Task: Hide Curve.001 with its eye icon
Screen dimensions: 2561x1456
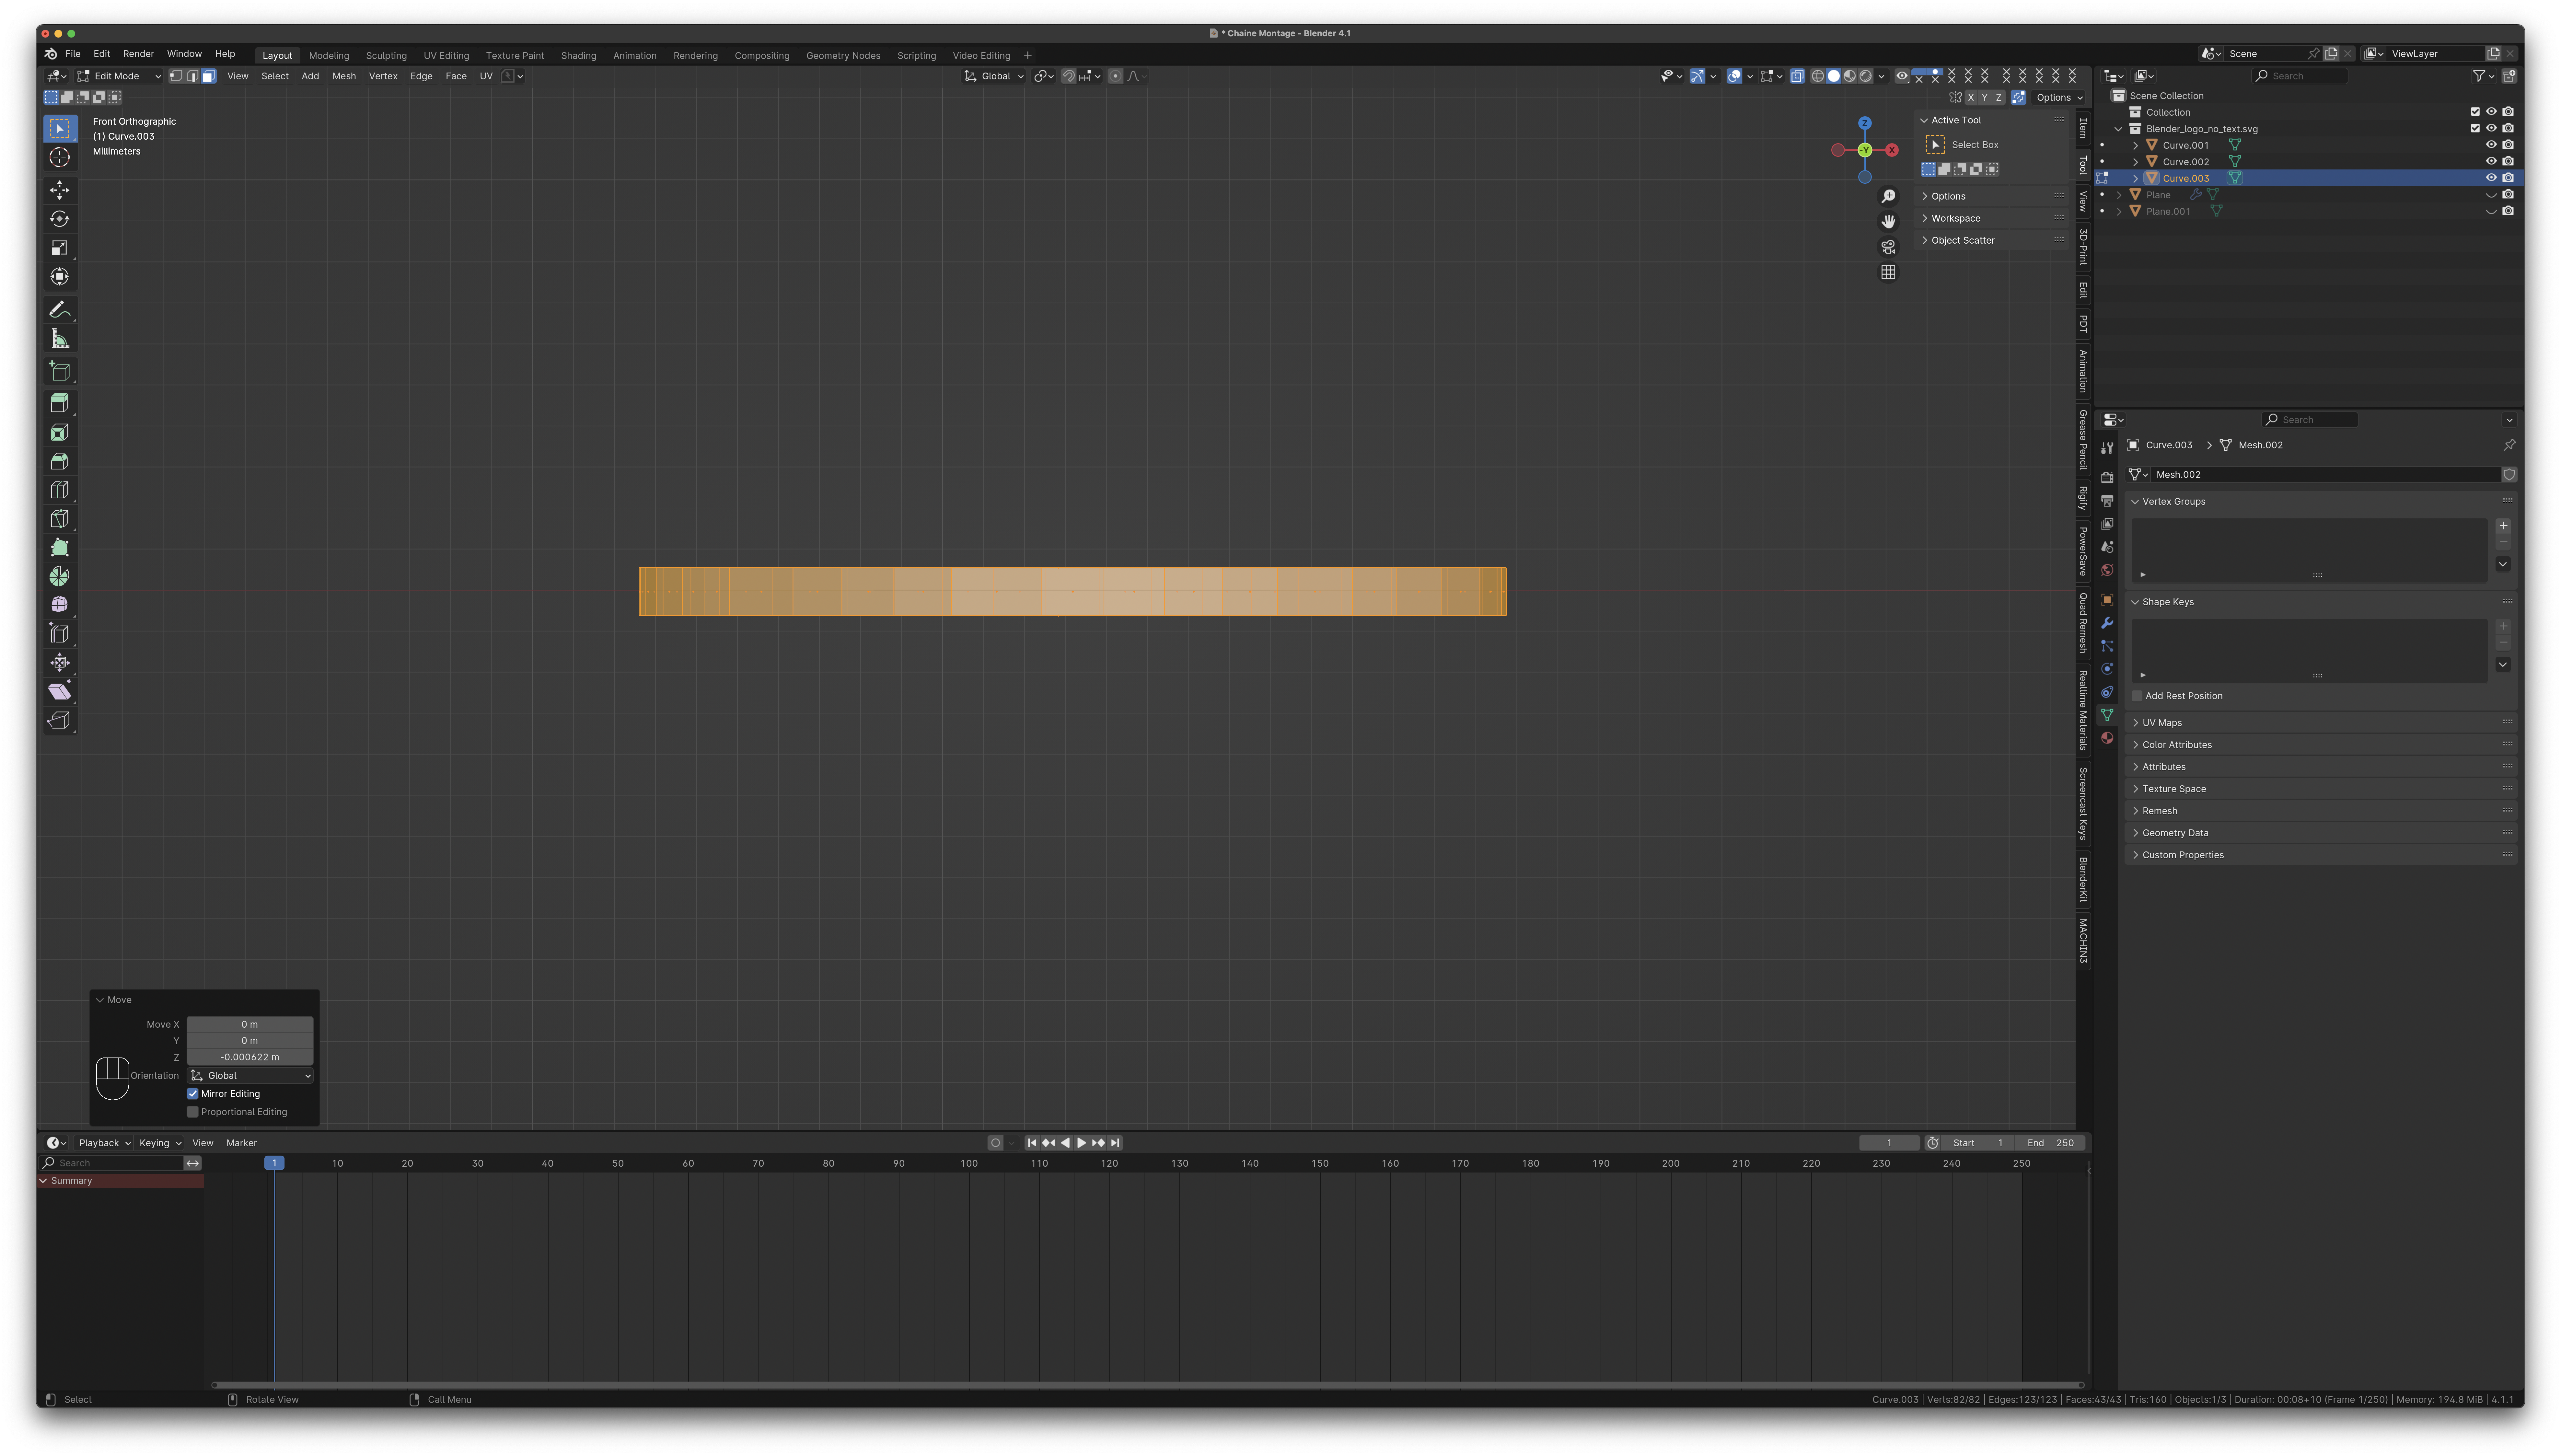Action: (x=2491, y=145)
